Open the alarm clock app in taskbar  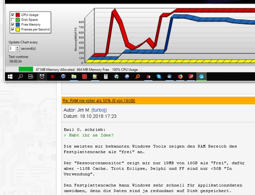click(x=42, y=77)
